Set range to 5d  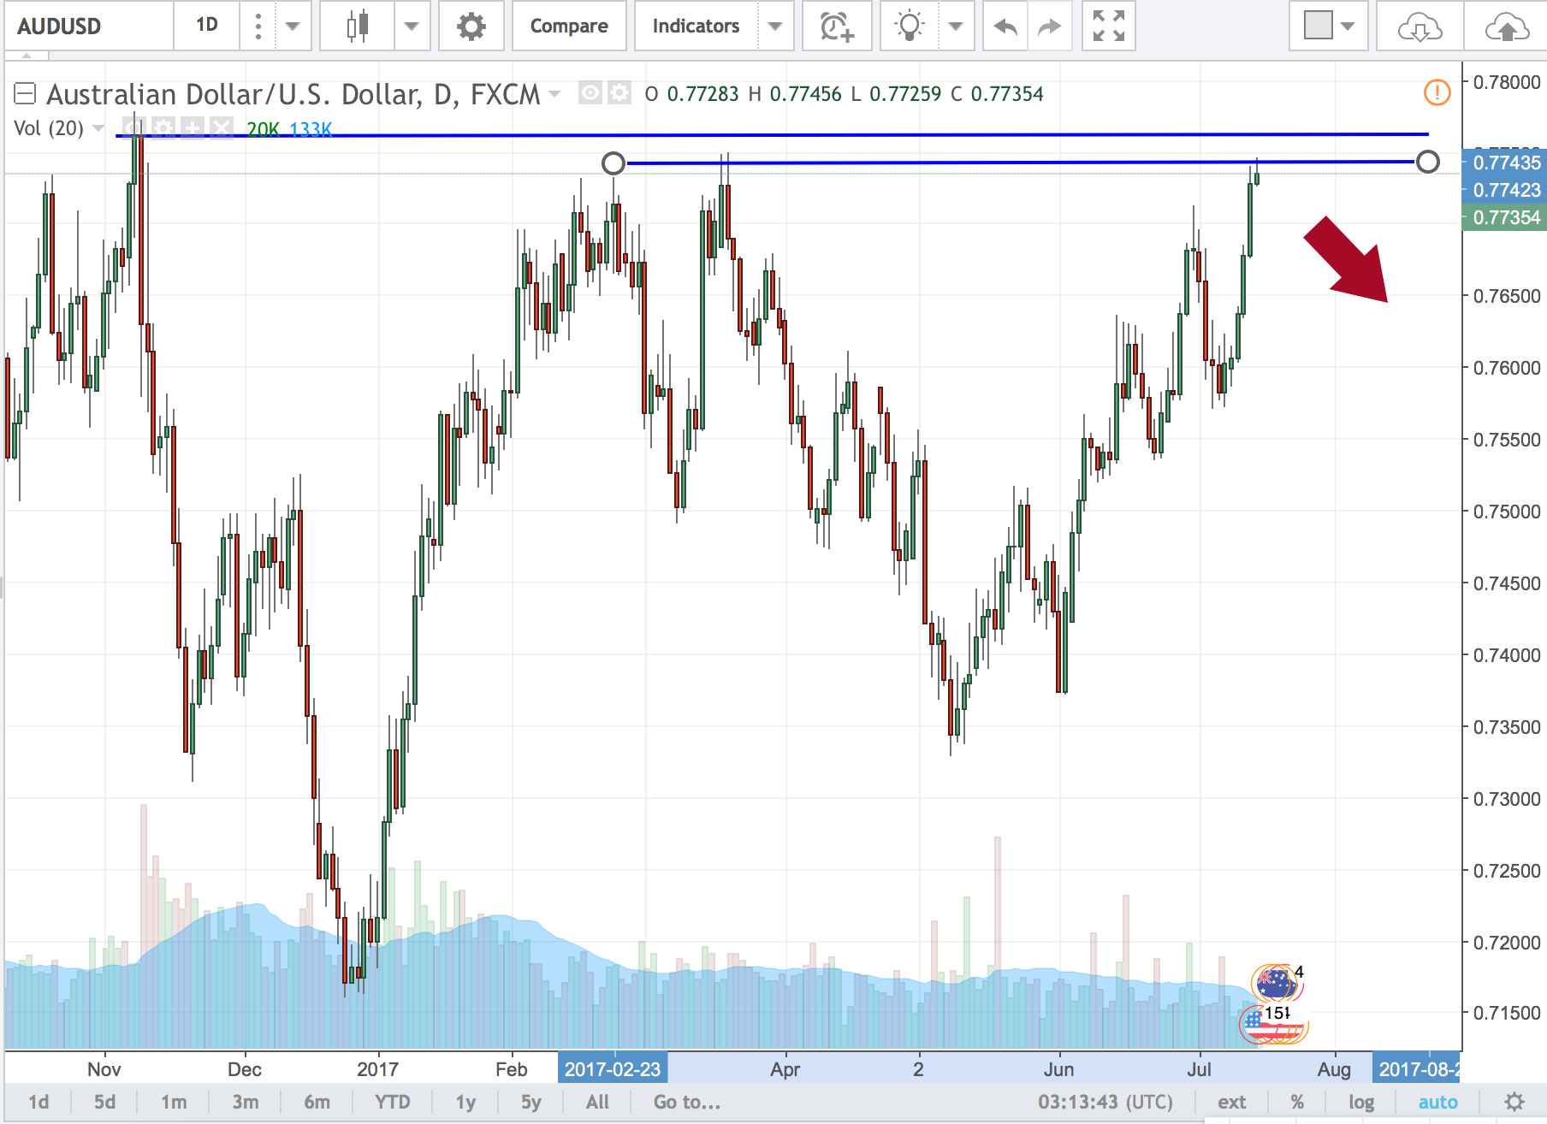pos(104,1102)
